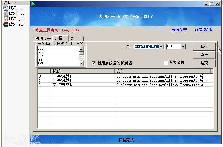Open the 目录 directory dropdown arrow

point(161,47)
